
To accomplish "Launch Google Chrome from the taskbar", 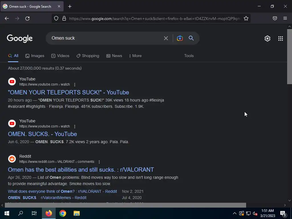I will 63,213.
